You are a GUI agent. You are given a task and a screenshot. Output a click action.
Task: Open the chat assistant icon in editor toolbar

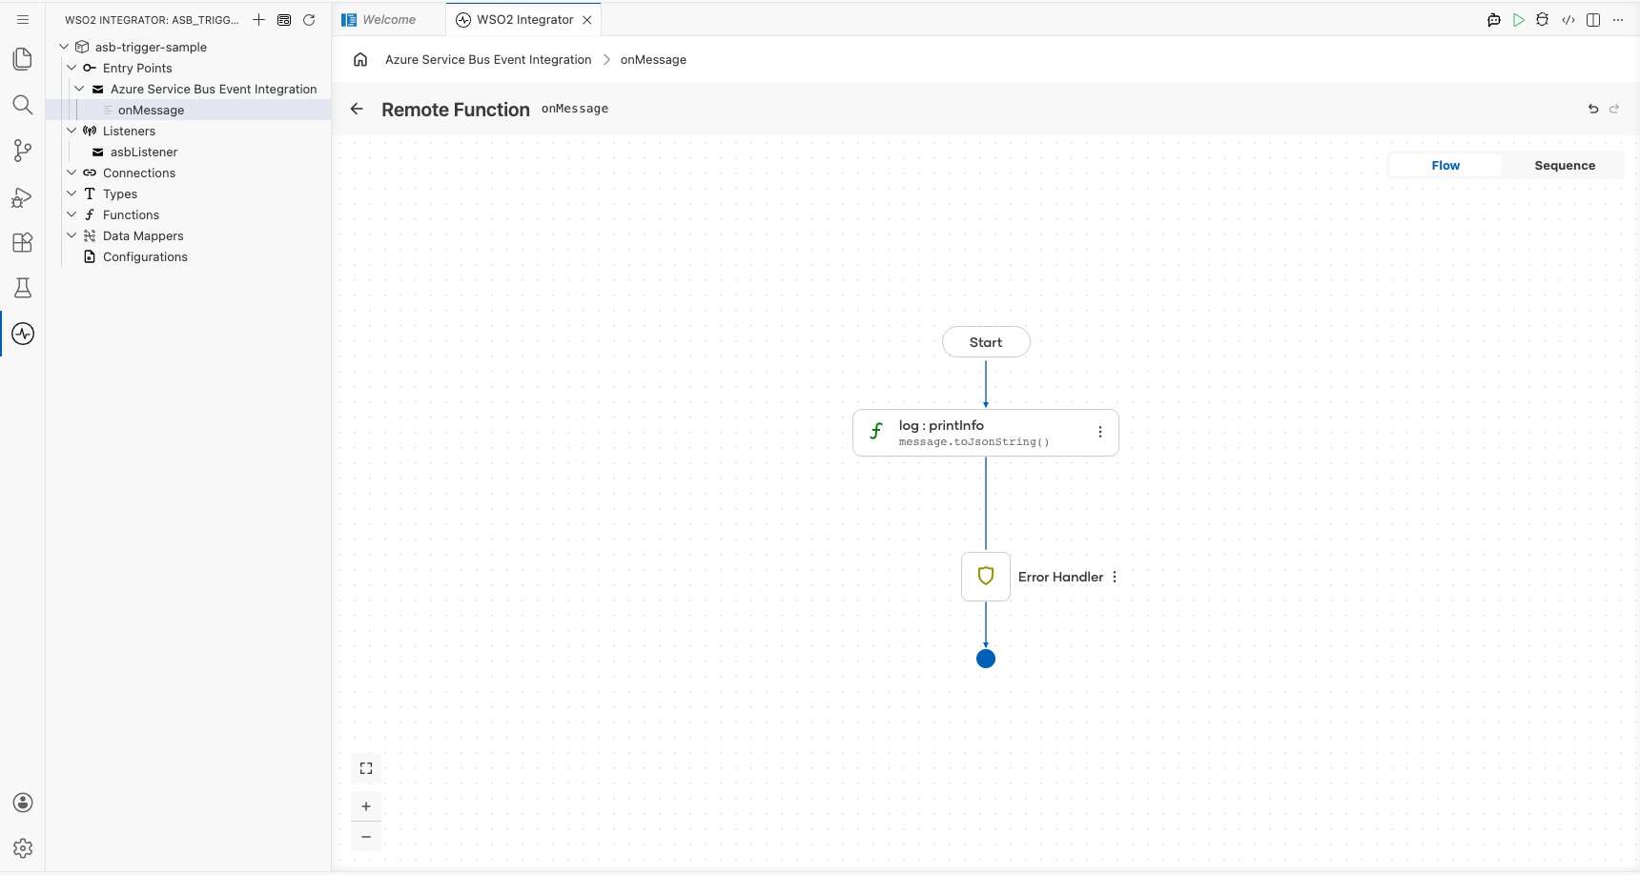tap(1494, 19)
